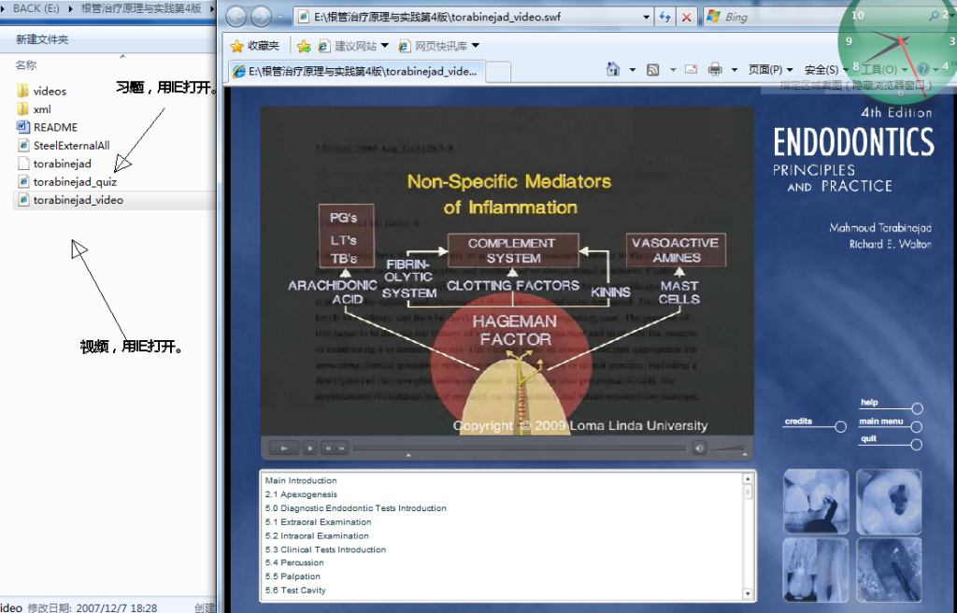Click the RSS feeds icon

tap(653, 69)
